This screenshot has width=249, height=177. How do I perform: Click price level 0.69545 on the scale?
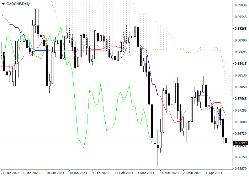click(240, 17)
